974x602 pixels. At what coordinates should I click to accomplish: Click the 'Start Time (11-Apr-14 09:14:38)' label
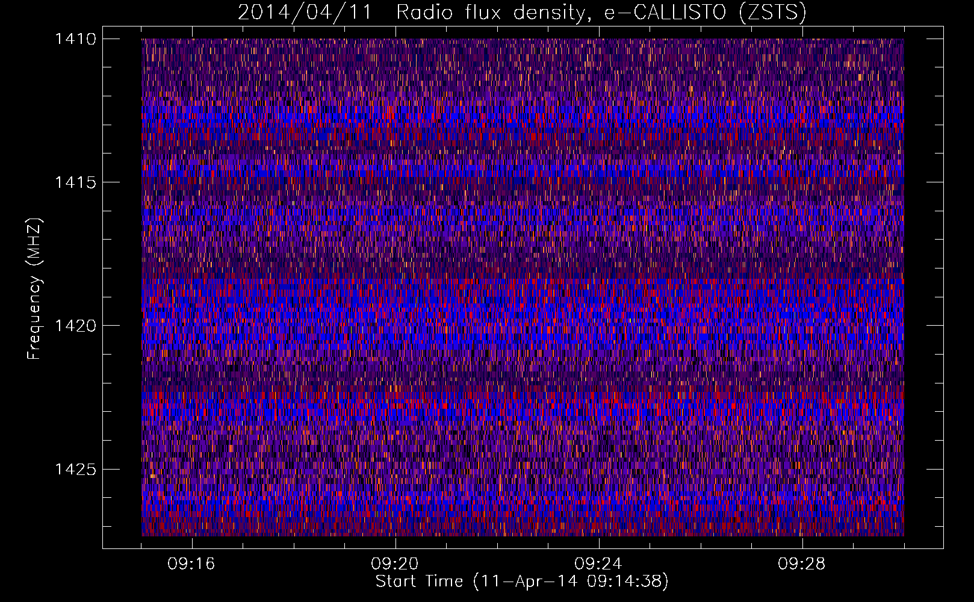pos(522,582)
